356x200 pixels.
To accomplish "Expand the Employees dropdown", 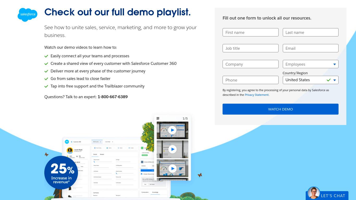I will [310, 64].
